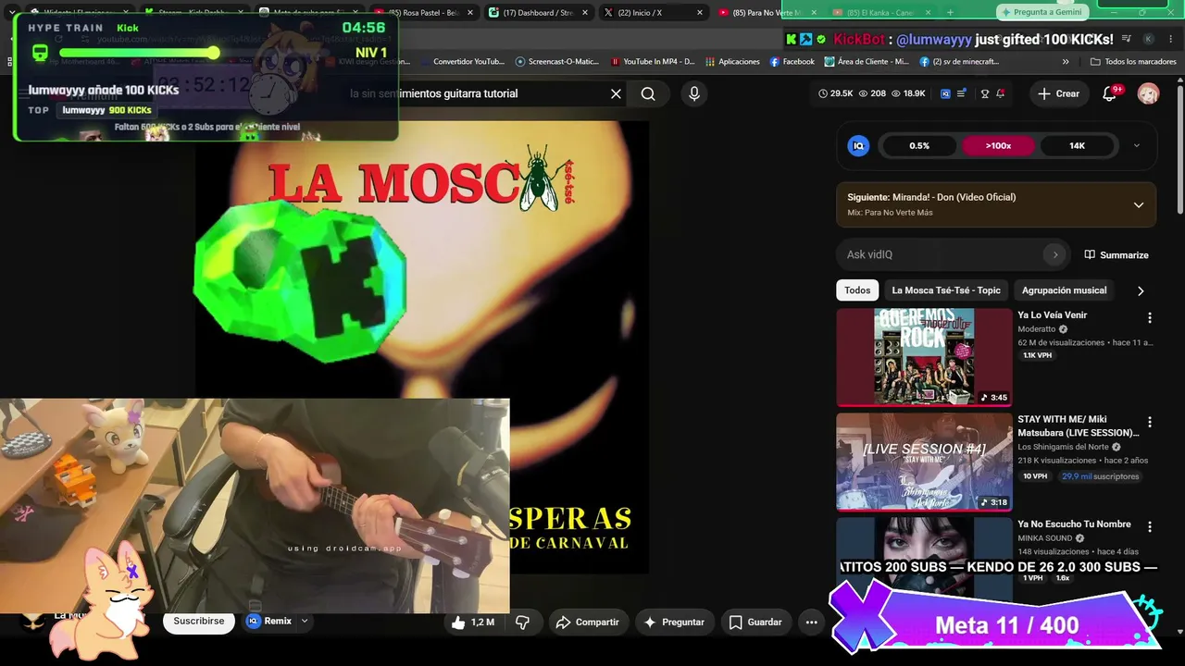Select the 0.5% vidIQ stat pill
The width and height of the screenshot is (1185, 666).
[919, 145]
